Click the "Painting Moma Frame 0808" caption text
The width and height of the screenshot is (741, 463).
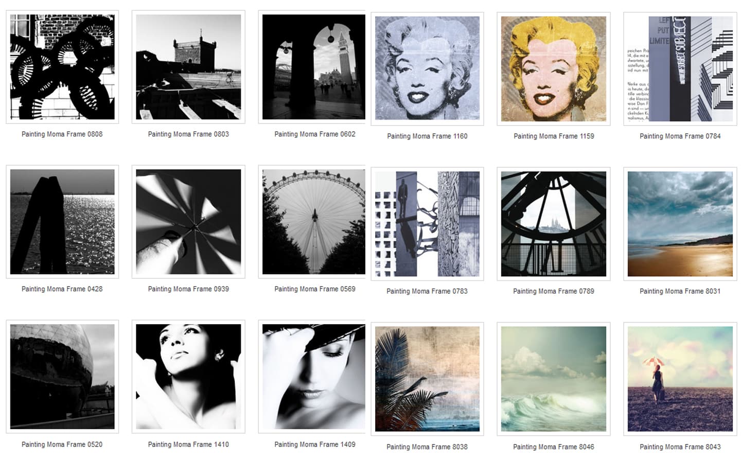click(62, 134)
